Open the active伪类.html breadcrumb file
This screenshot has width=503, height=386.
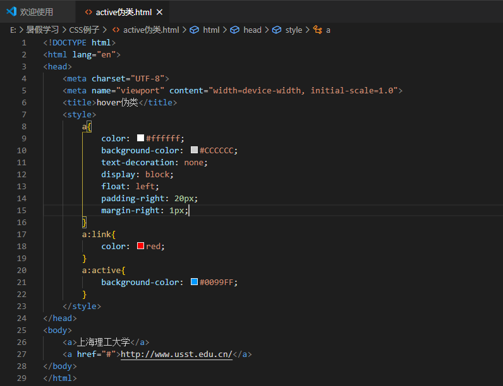point(151,30)
